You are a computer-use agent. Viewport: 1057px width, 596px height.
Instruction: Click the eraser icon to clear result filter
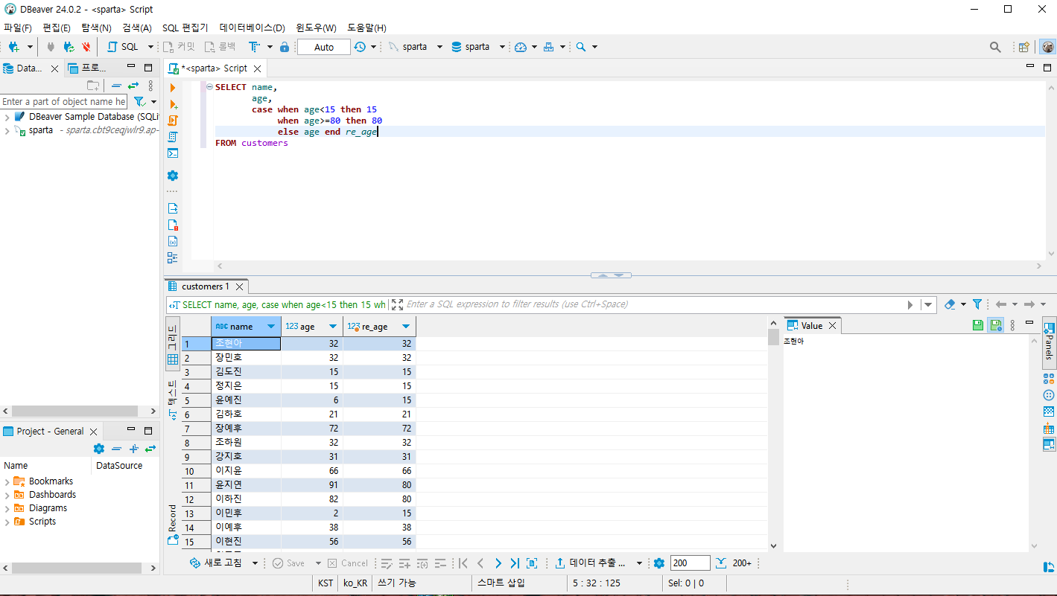pyautogui.click(x=949, y=304)
